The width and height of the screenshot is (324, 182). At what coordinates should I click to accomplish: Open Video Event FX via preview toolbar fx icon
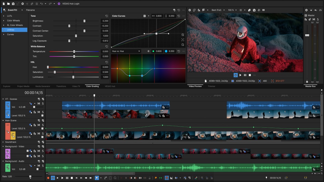pos(199,10)
